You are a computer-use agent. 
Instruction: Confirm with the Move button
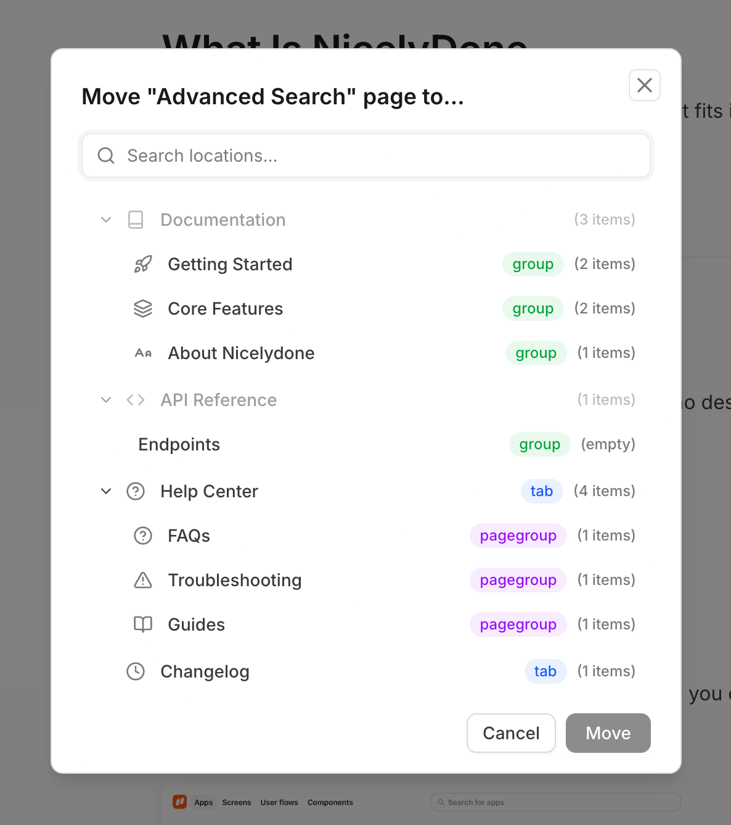(608, 733)
